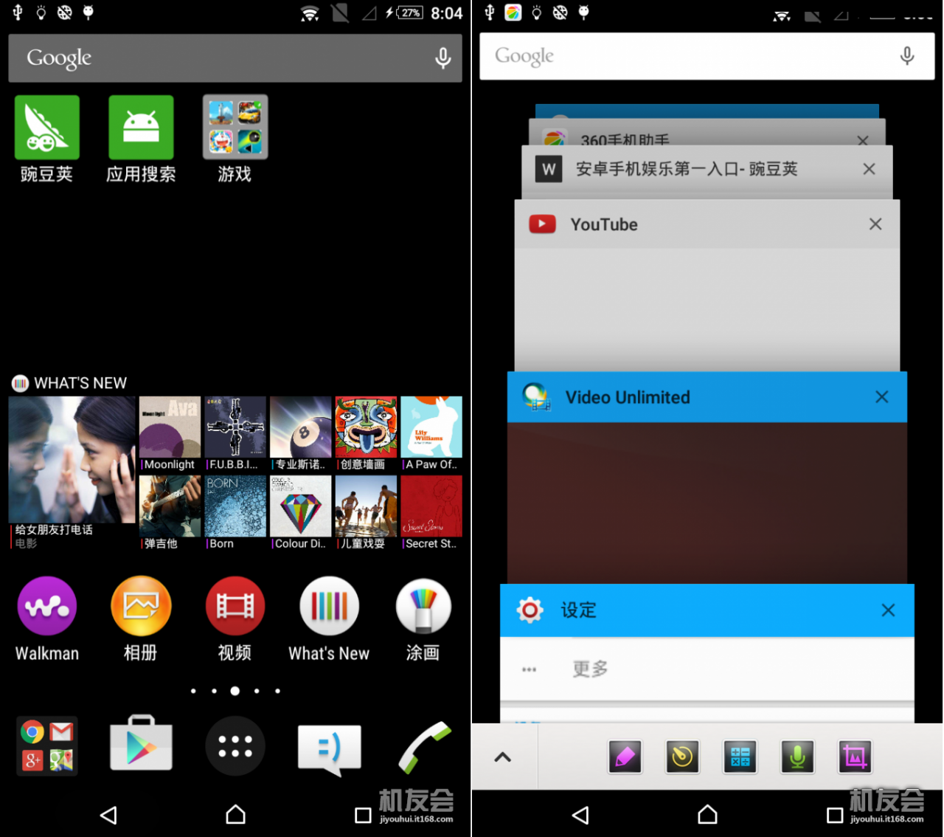
Task: Open the app drawer button
Action: tap(235, 746)
